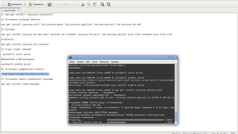The image size is (238, 134).
Task: Click the 'cprocsp-cptools-gtk-64' 34% progress line
Action: 120,122
